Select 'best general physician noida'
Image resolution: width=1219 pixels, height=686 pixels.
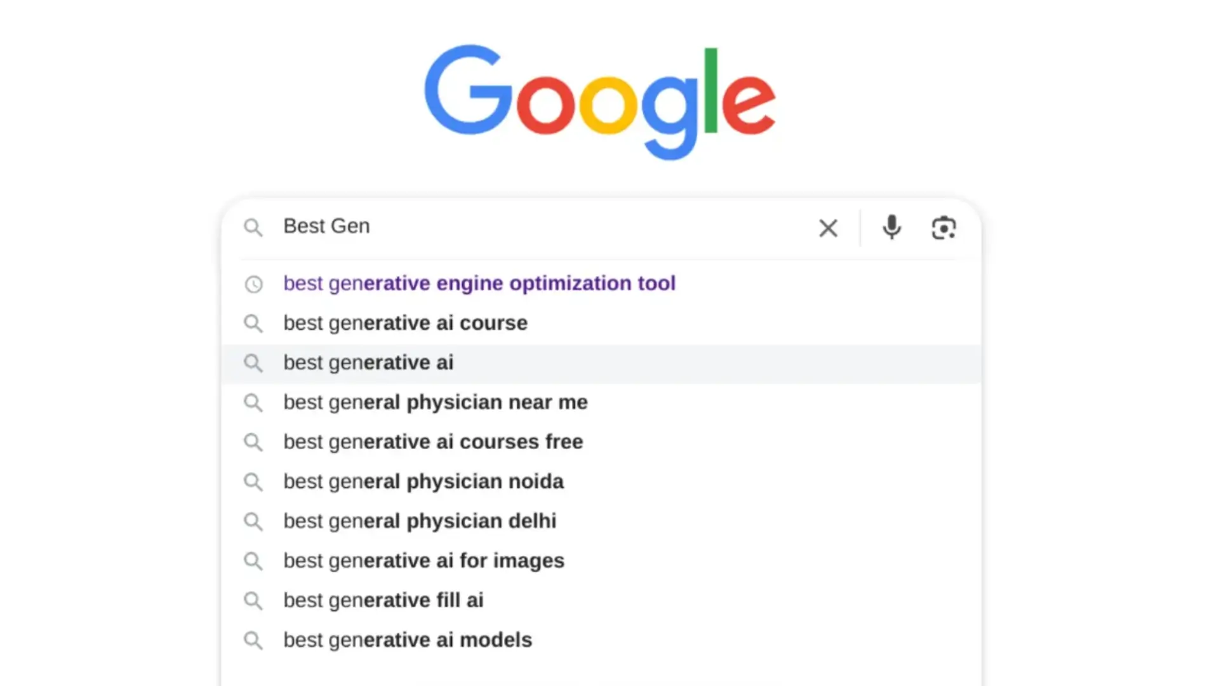(x=423, y=481)
